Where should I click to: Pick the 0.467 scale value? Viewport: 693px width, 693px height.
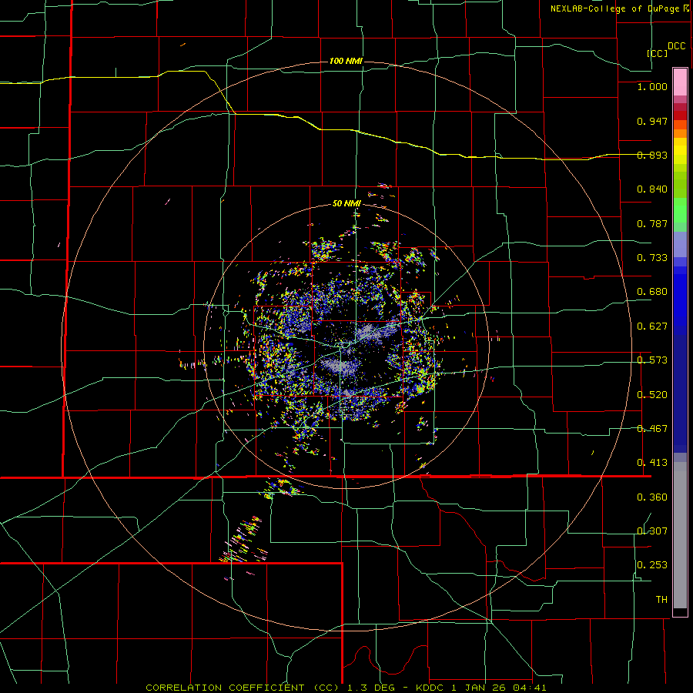click(652, 429)
